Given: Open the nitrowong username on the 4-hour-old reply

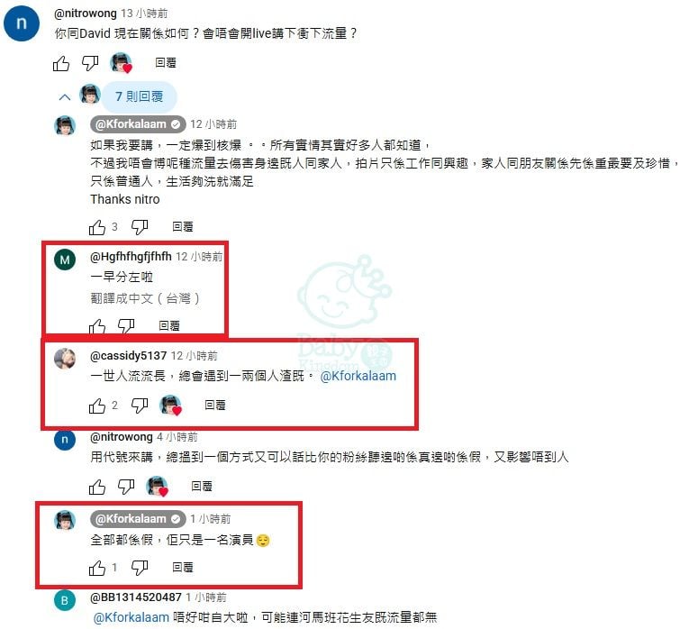Looking at the screenshot, I should pyautogui.click(x=122, y=437).
